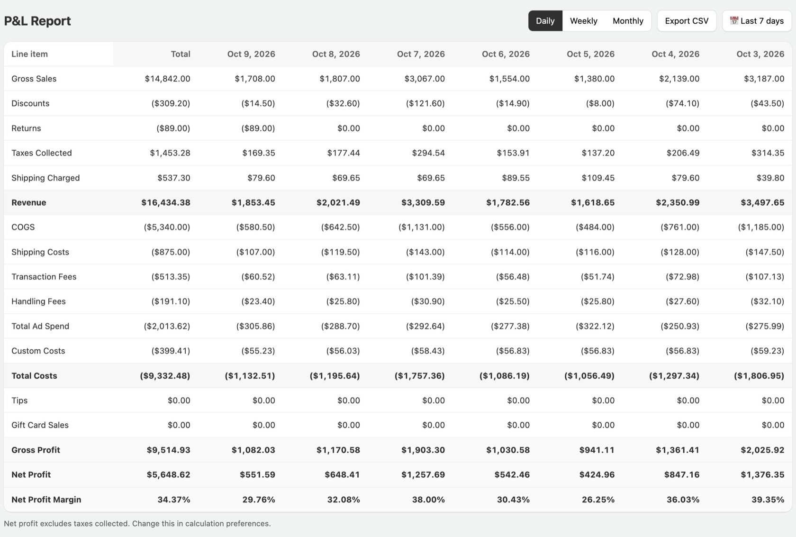Click the calendar icon in the date range button
This screenshot has height=537, width=796.
click(734, 21)
